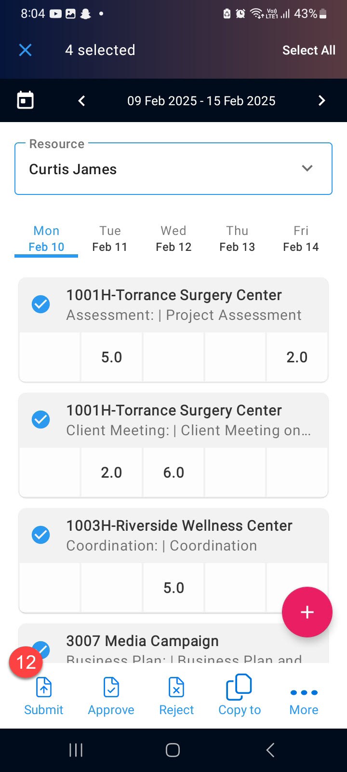Open the calendar date picker icon
Viewport: 347px width, 772px height.
[25, 100]
